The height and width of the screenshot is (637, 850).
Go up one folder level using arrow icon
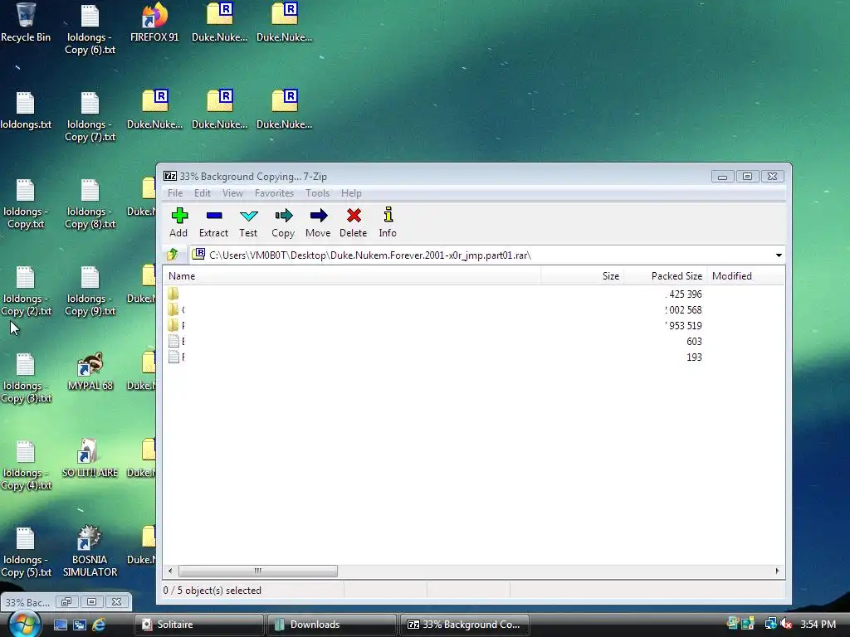point(173,255)
